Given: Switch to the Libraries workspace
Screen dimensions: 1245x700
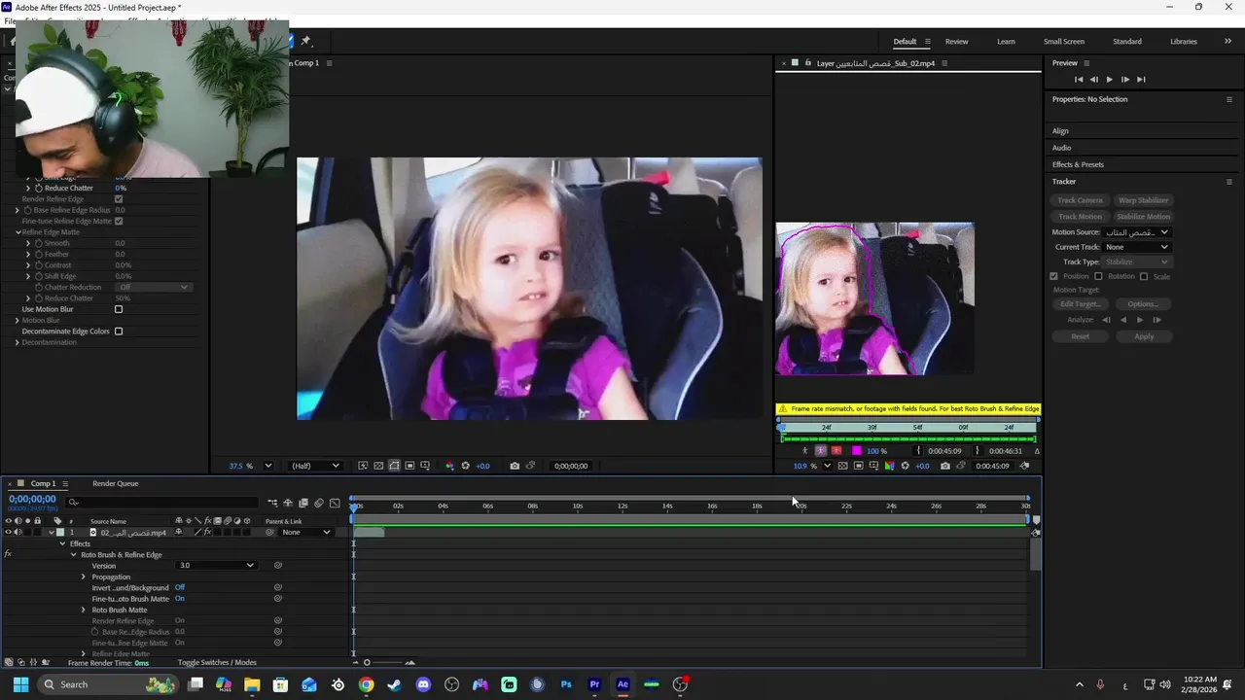Looking at the screenshot, I should click(1184, 42).
